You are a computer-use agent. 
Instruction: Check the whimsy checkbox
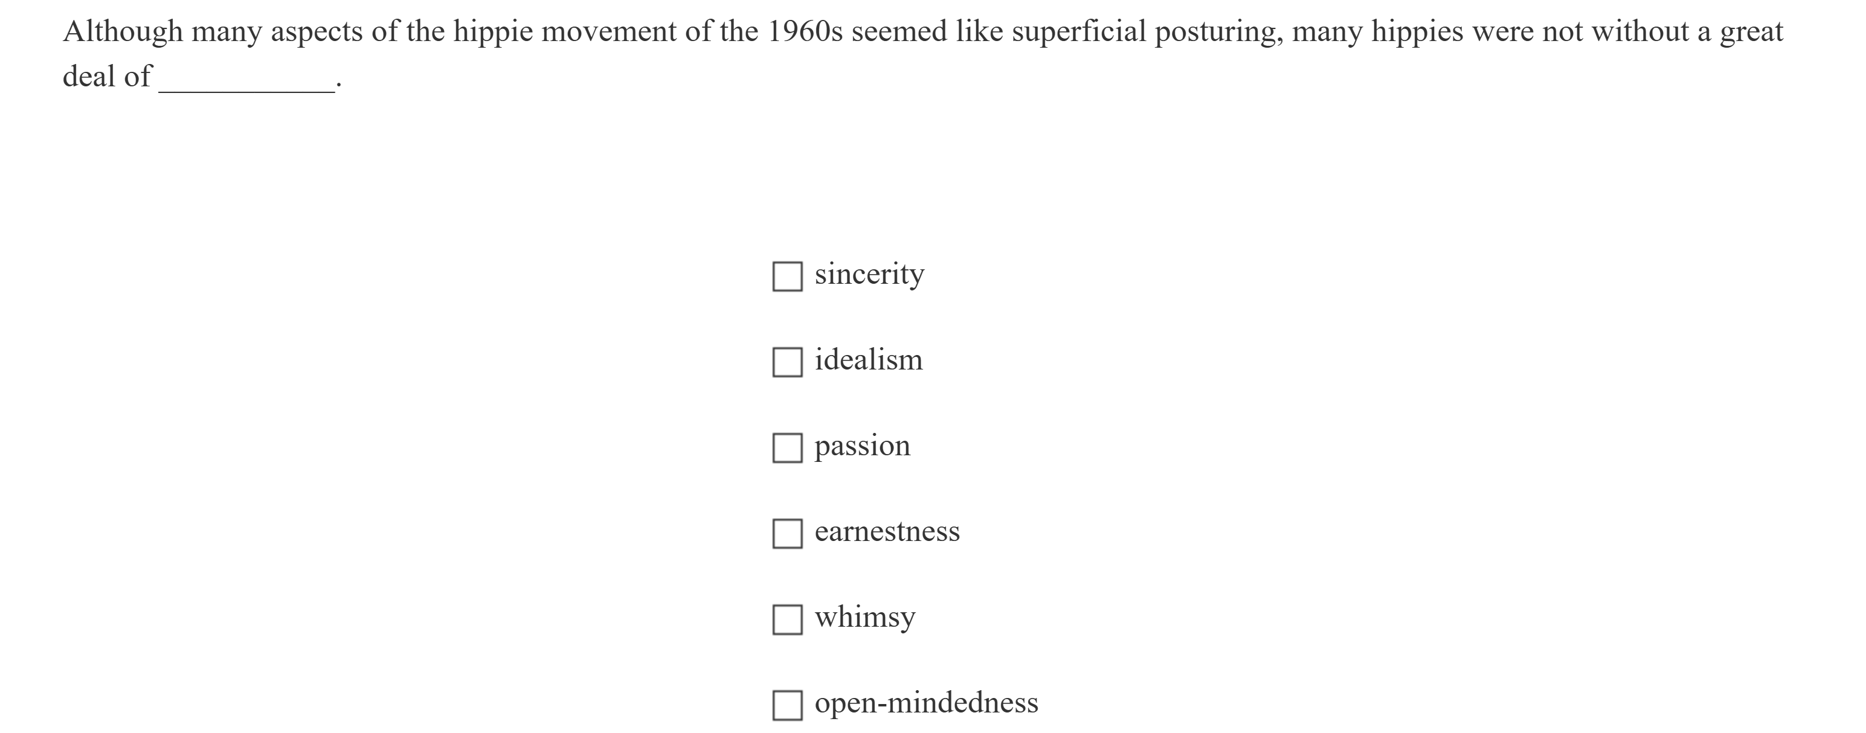point(786,619)
